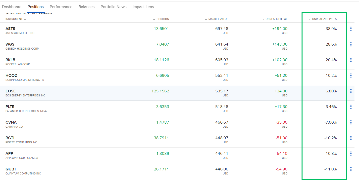Sort by the MARKET VALUE column header
The image size is (359, 180).
[217, 19]
